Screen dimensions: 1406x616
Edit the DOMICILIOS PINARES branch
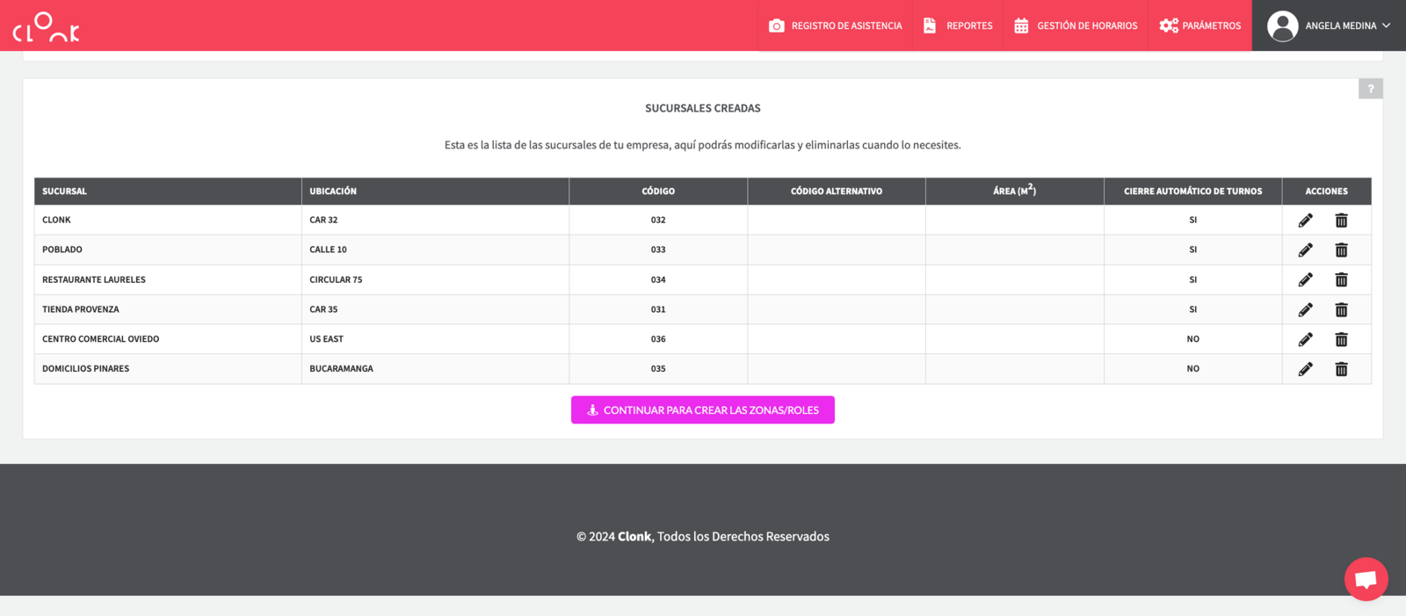pyautogui.click(x=1305, y=369)
